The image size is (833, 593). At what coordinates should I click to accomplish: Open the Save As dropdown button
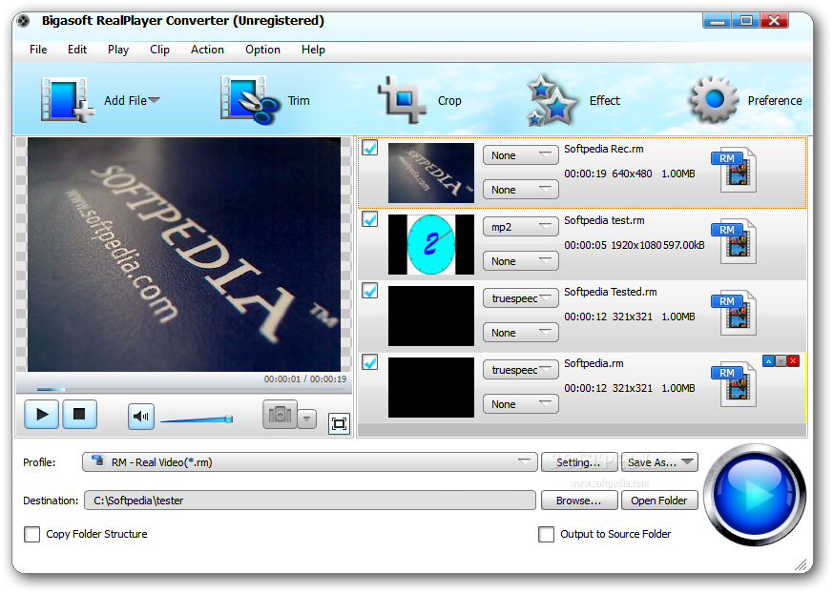click(x=659, y=461)
